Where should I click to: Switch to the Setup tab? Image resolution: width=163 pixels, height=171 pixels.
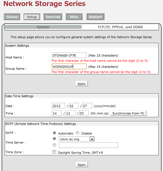point(32,17)
